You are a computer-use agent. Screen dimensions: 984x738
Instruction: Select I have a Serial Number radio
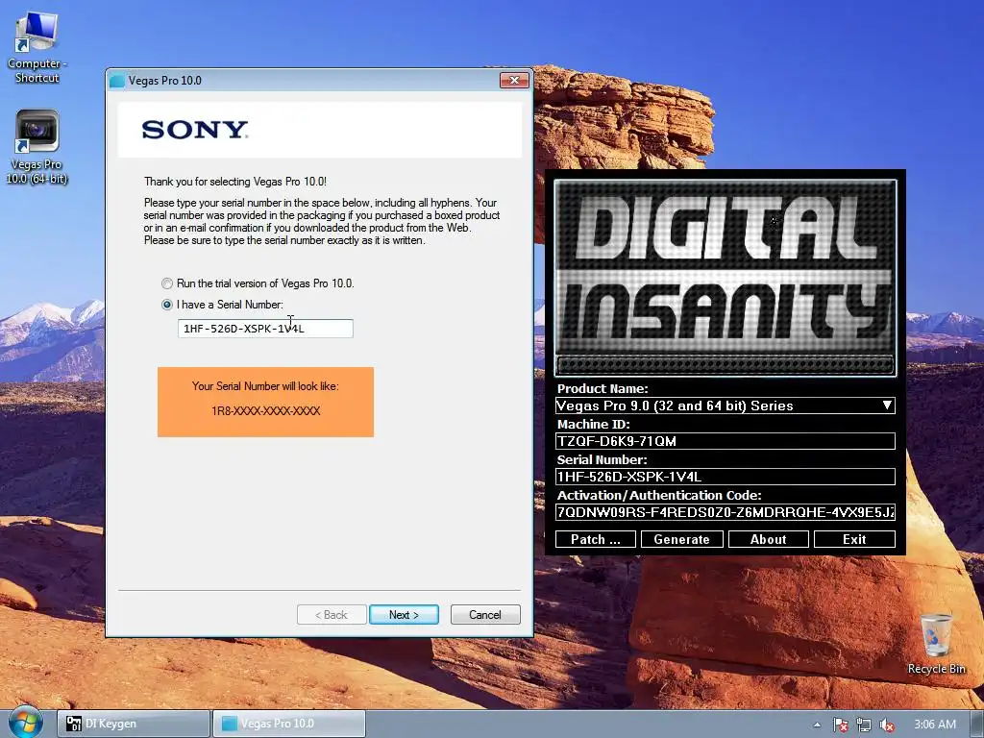167,305
